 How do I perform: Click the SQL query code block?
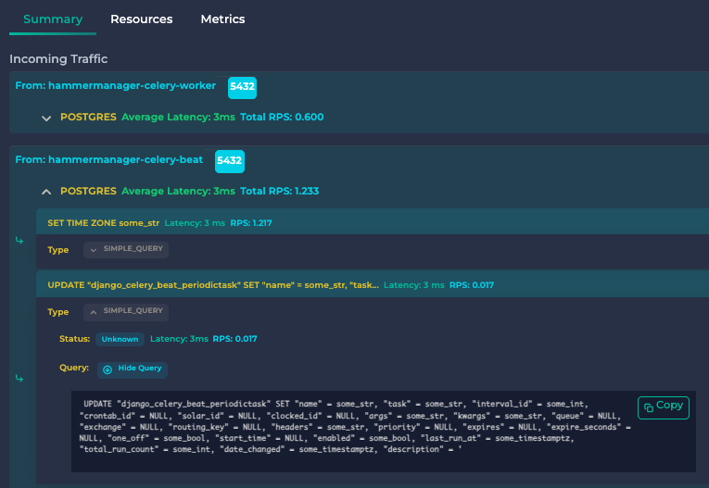384,432
